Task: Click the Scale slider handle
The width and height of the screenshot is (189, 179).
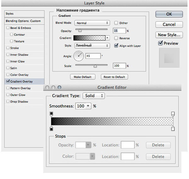Action: point(95,66)
